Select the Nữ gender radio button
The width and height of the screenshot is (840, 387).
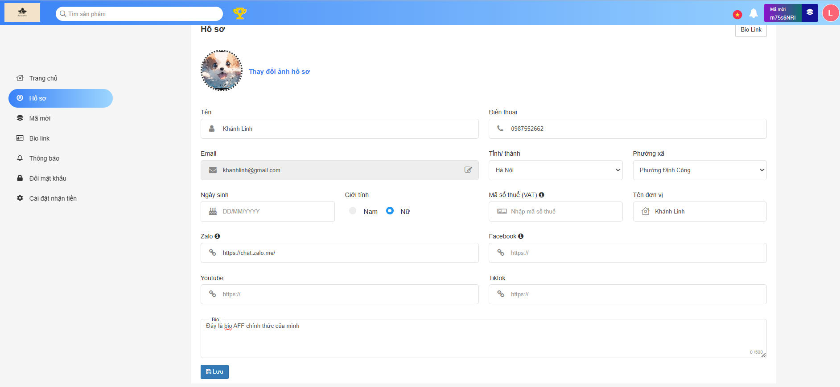390,211
